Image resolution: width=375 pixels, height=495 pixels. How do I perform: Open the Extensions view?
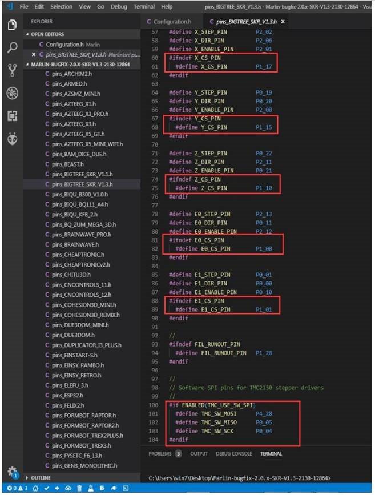point(12,115)
